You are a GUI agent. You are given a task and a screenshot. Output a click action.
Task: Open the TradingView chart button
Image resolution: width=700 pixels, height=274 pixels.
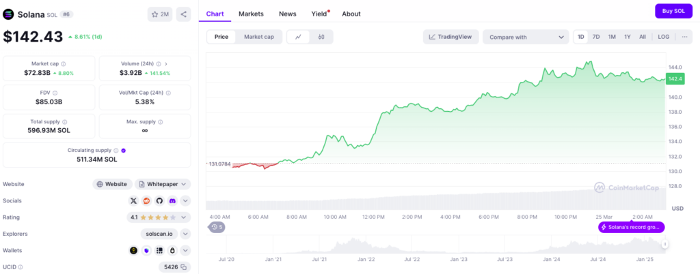451,37
